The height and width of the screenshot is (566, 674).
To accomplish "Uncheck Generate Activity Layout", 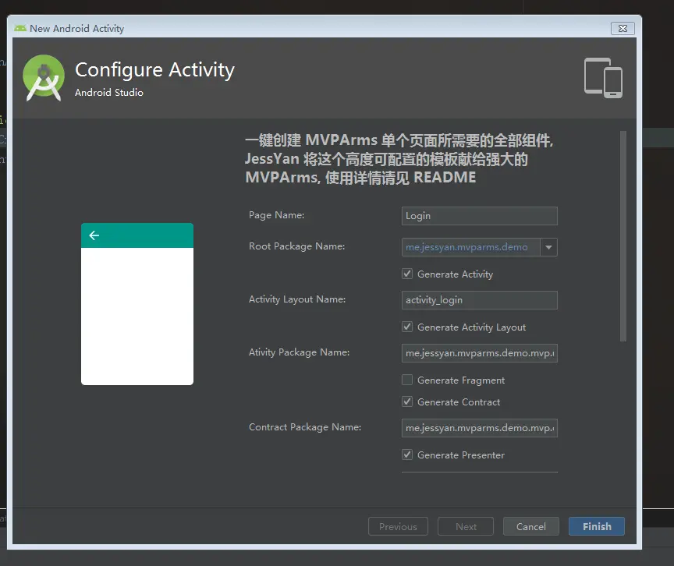I will click(406, 327).
